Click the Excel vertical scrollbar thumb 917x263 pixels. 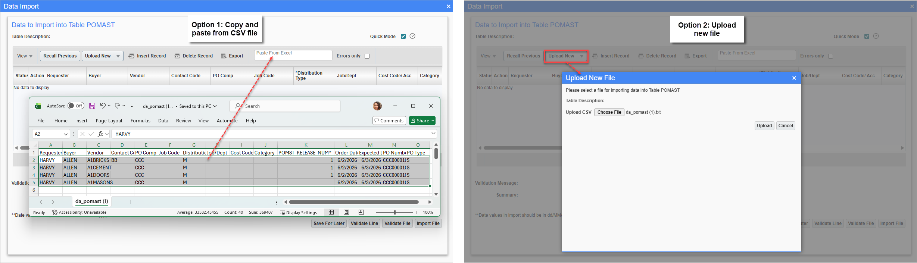pyautogui.click(x=436, y=153)
